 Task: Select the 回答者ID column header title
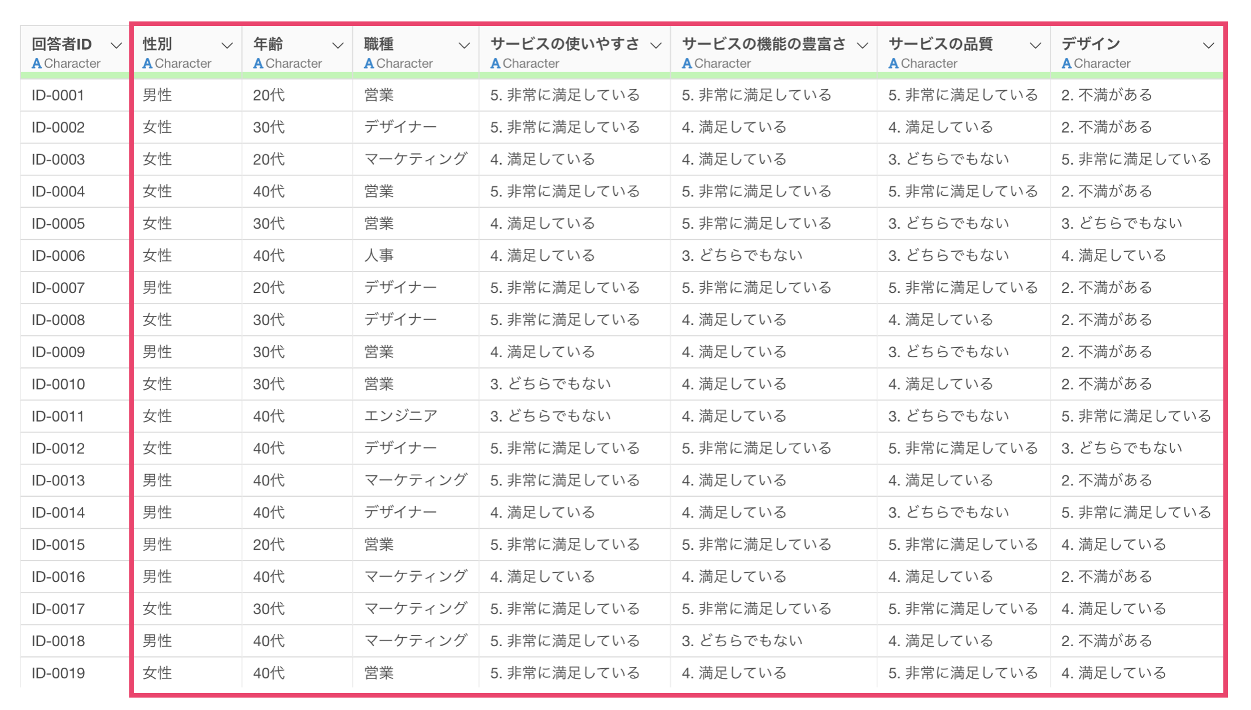pyautogui.click(x=62, y=44)
